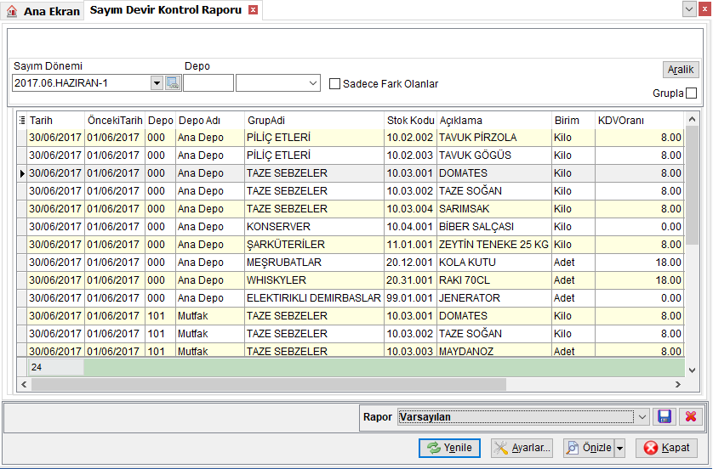The width and height of the screenshot is (713, 469).
Task: Click the ELEKTIRIKLI DEMIRBASLAR cell
Action: (x=314, y=298)
